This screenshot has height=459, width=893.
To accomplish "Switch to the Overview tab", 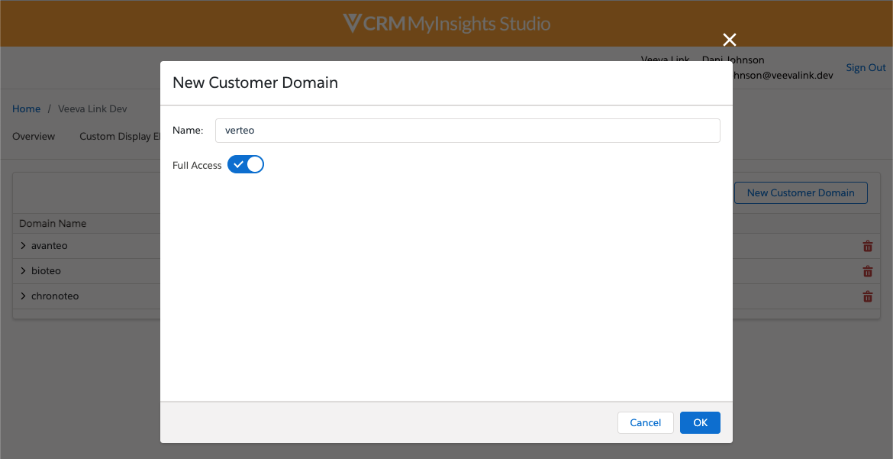I will click(x=34, y=137).
